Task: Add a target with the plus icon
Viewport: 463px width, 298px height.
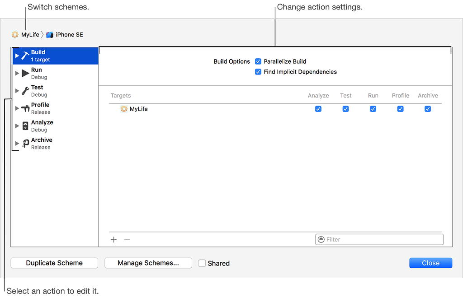Action: tap(113, 240)
